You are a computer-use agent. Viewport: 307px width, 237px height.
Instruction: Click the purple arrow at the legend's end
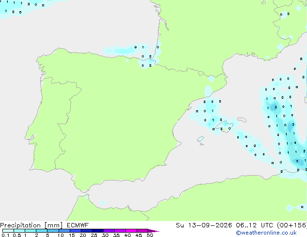point(153,231)
